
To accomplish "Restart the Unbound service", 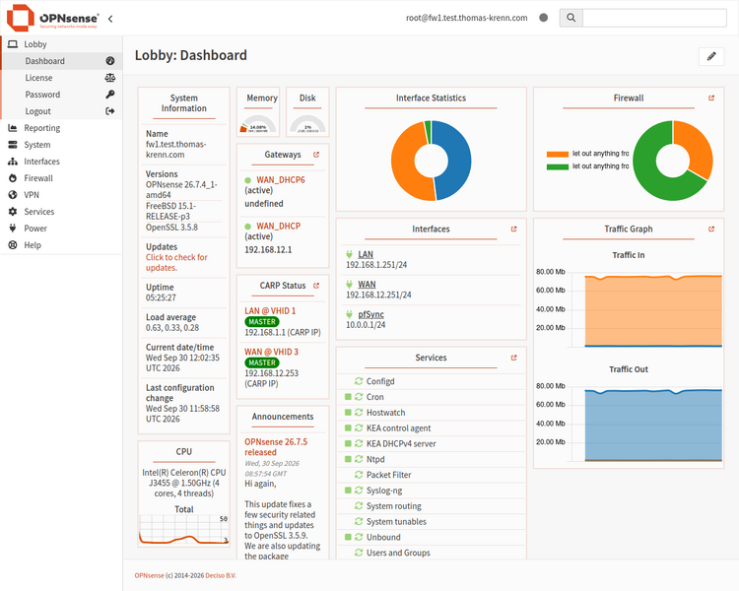I will click(359, 537).
